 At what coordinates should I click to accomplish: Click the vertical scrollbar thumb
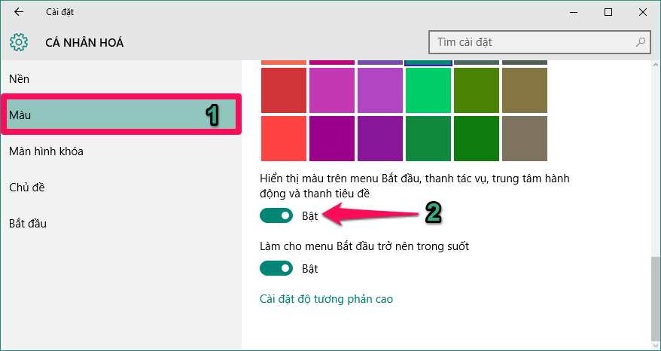pyautogui.click(x=656, y=290)
